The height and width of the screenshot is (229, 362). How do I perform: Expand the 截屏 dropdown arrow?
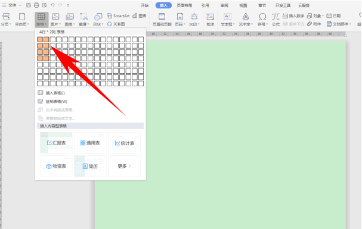[88, 24]
